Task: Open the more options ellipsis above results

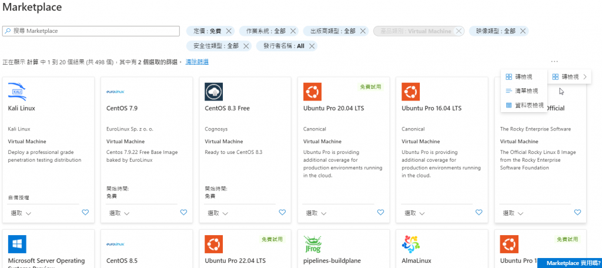Action: click(x=554, y=62)
